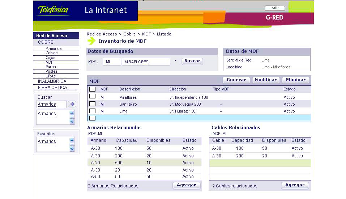Select the San Isidro row checkbox

point(92,103)
